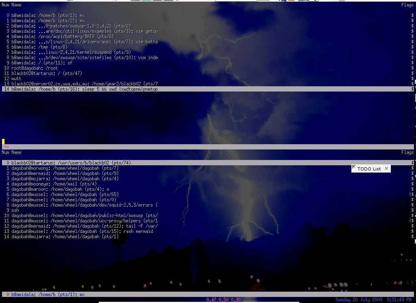Click upper pane Flags header

point(407,5)
